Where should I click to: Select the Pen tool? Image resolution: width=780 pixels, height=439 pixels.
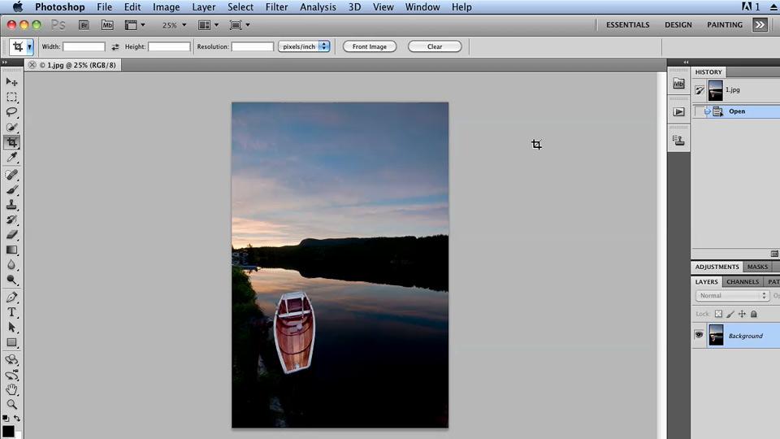(x=11, y=298)
